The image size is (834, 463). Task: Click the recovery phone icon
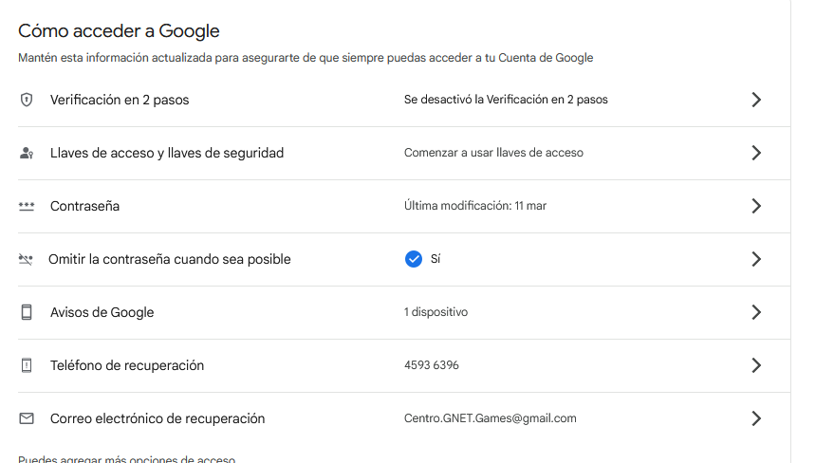point(27,365)
